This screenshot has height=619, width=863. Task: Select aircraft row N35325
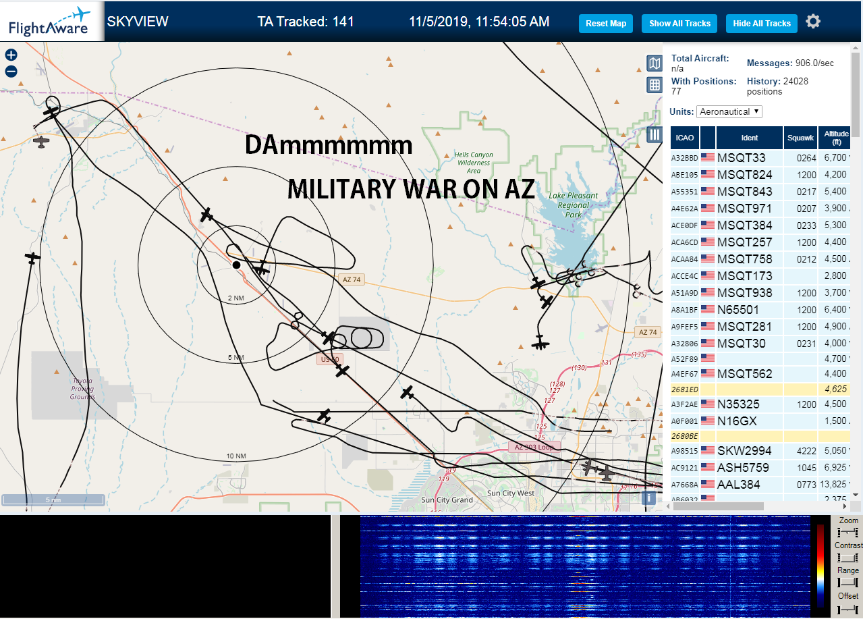coord(761,404)
